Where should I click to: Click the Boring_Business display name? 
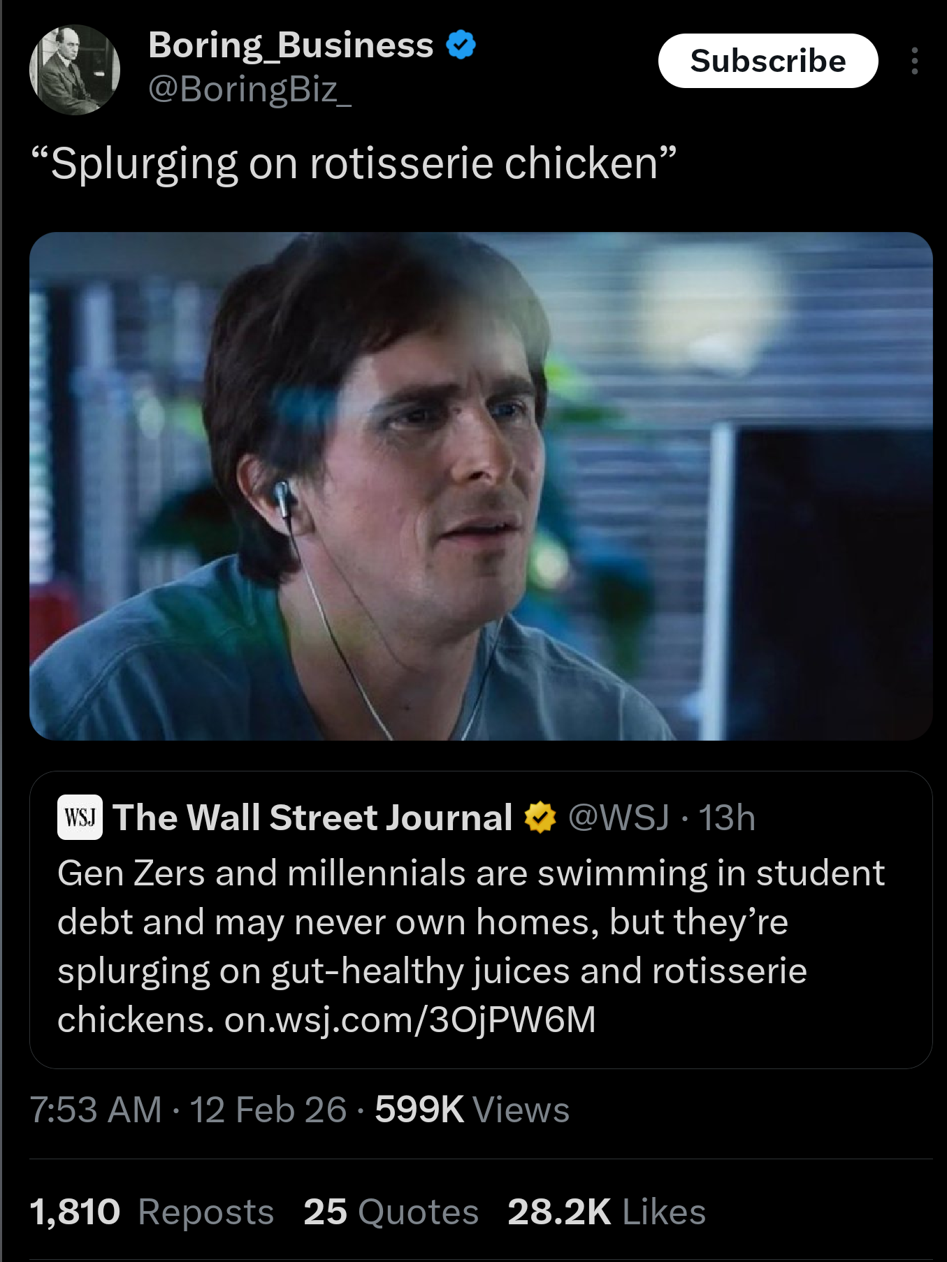click(x=291, y=45)
